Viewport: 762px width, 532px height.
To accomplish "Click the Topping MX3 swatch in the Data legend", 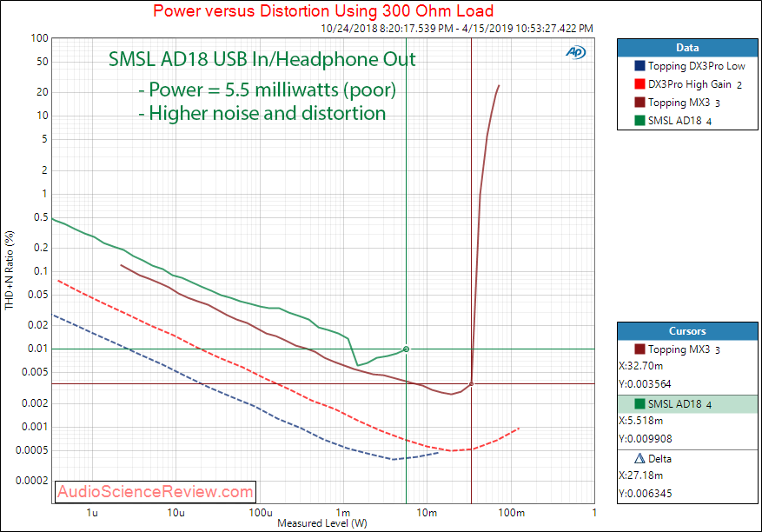I will (x=639, y=102).
